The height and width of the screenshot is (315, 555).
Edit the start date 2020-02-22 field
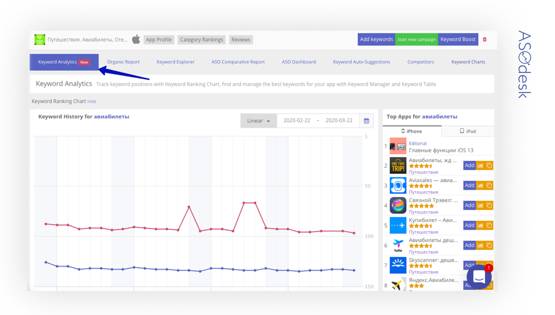click(297, 120)
